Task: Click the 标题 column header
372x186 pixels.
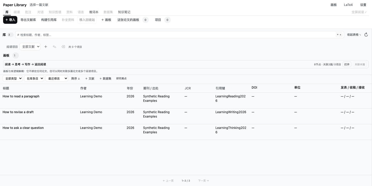Action: 6,88
